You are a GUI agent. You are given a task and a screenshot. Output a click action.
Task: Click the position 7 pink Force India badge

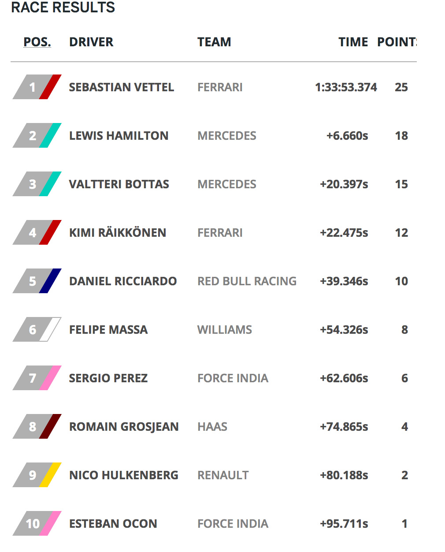[37, 378]
